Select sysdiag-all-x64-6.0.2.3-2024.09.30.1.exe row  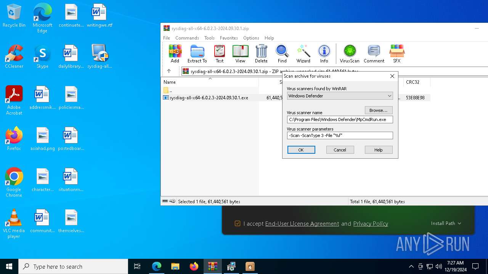click(296, 98)
